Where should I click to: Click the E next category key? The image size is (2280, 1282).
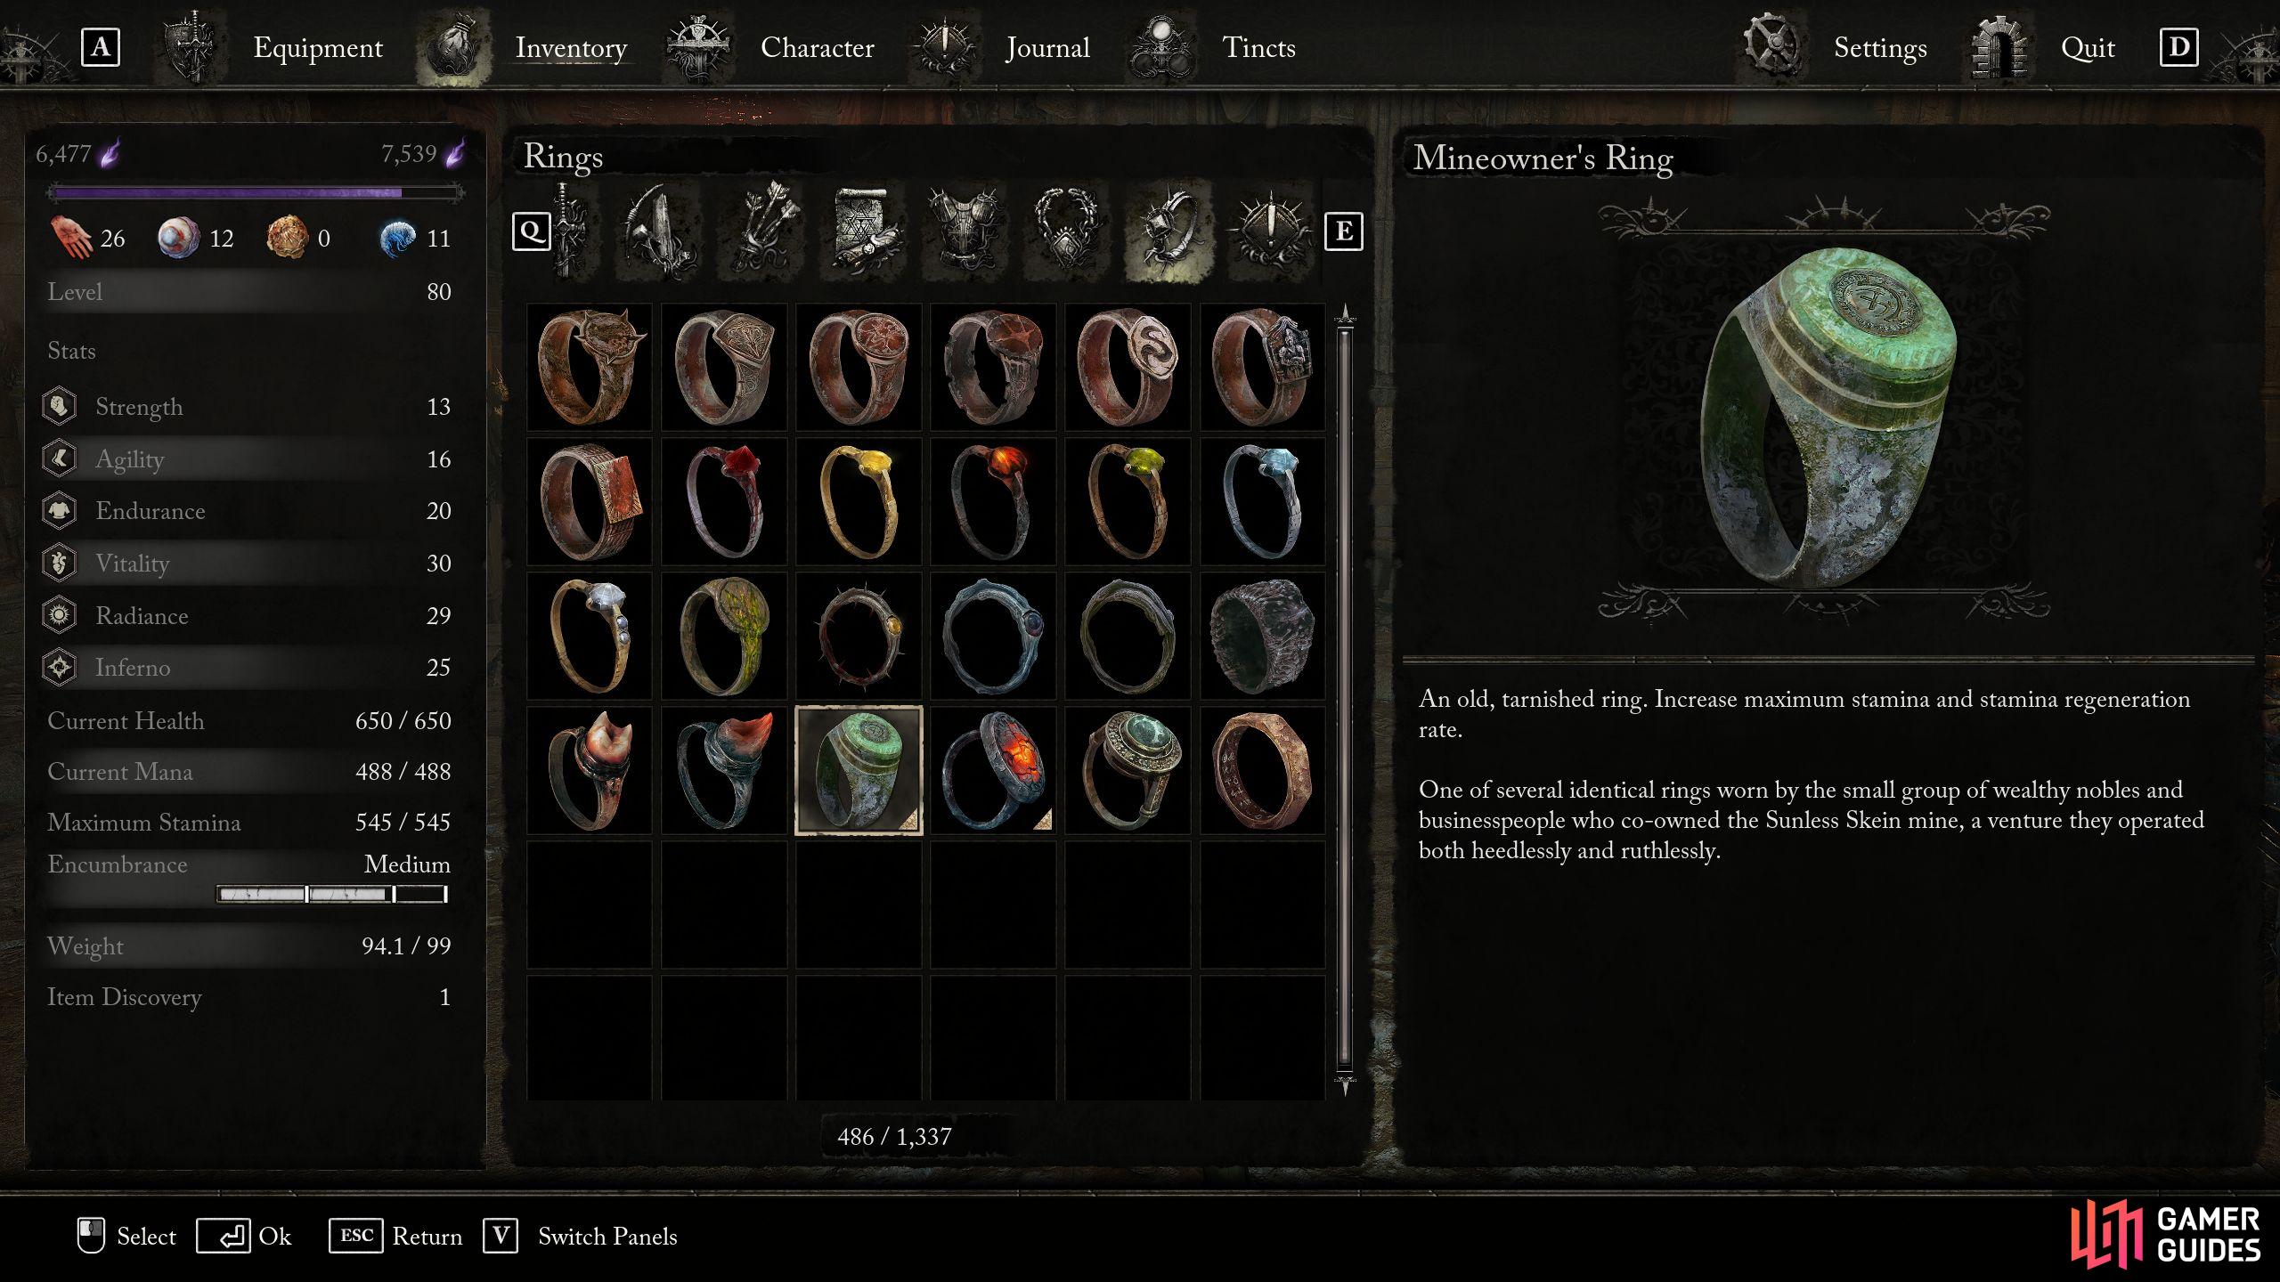click(x=1343, y=231)
